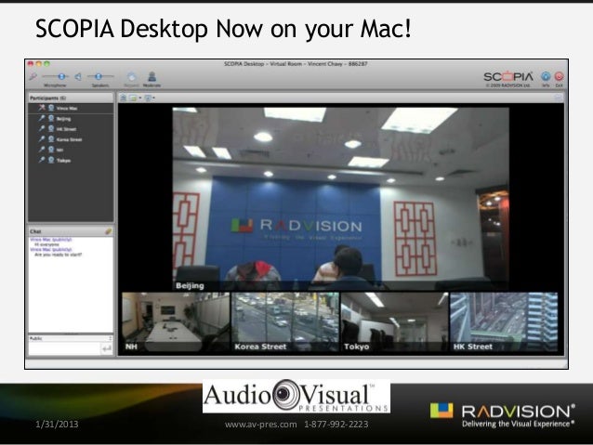
Task: Open the third video toolbar icon's dropdown arrow
Action: coord(153,98)
